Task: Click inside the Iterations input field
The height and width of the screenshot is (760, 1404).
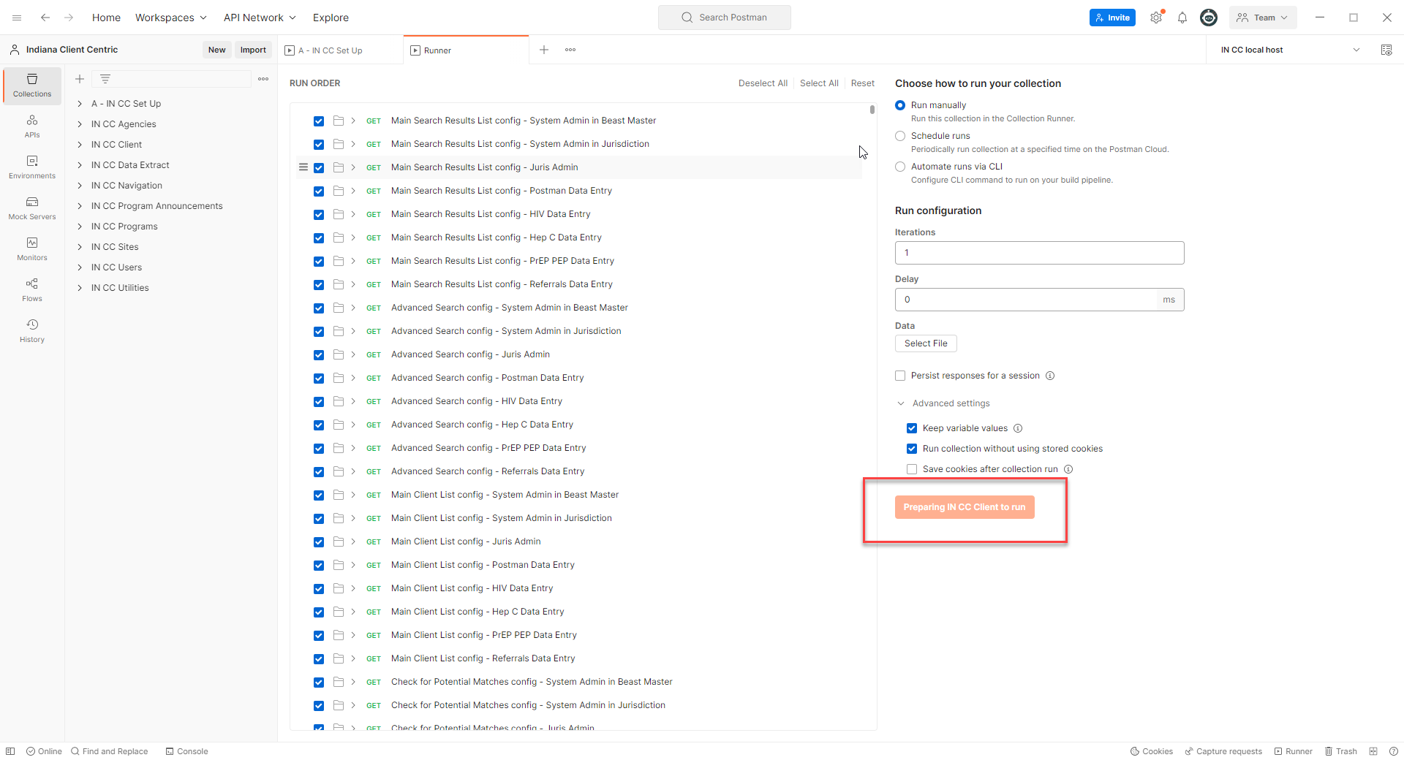Action: 1038,253
